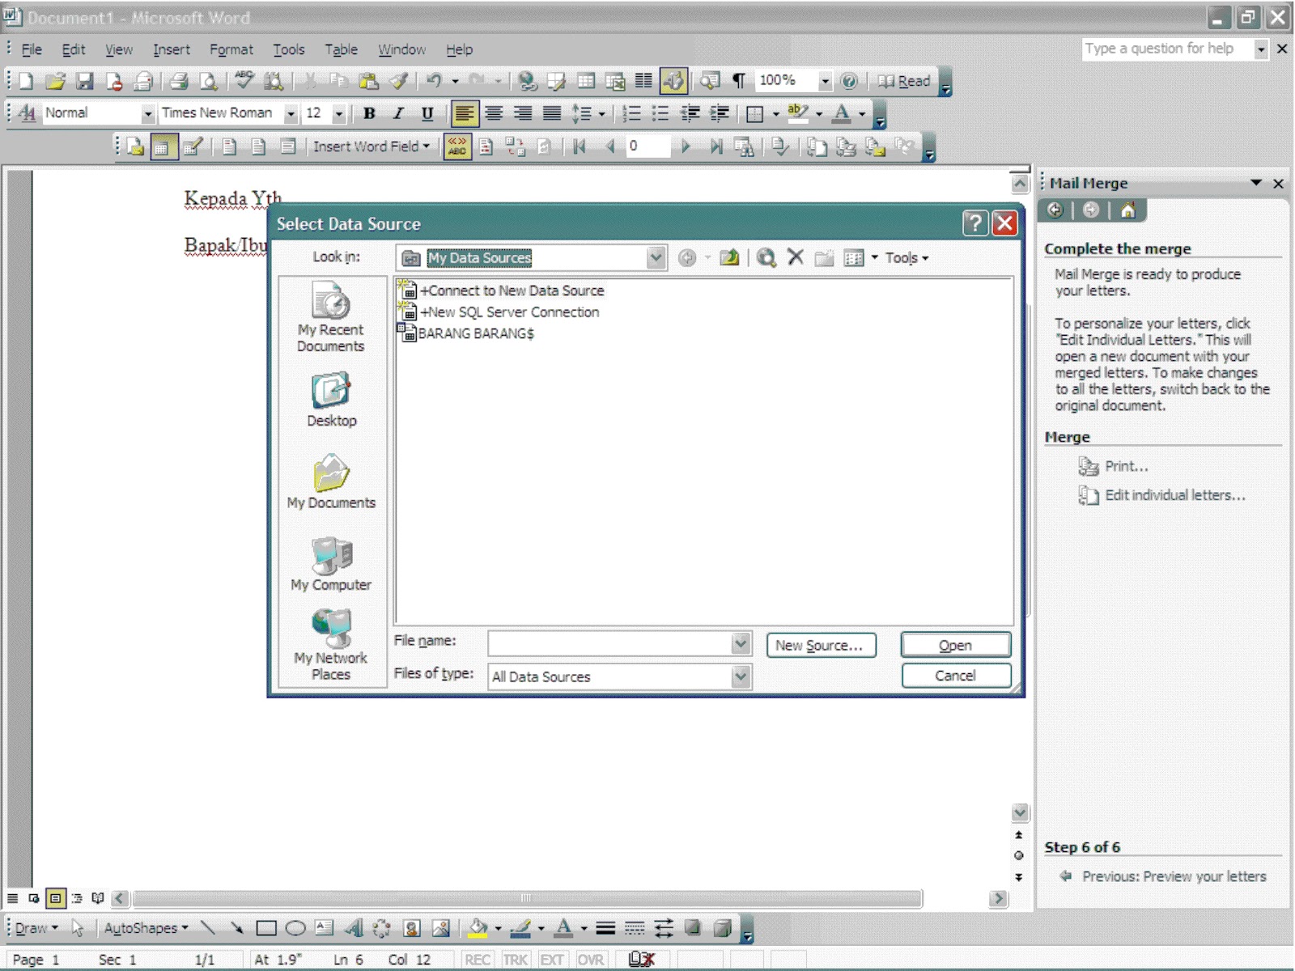Open the File menu
The width and height of the screenshot is (1295, 971).
coord(32,49)
